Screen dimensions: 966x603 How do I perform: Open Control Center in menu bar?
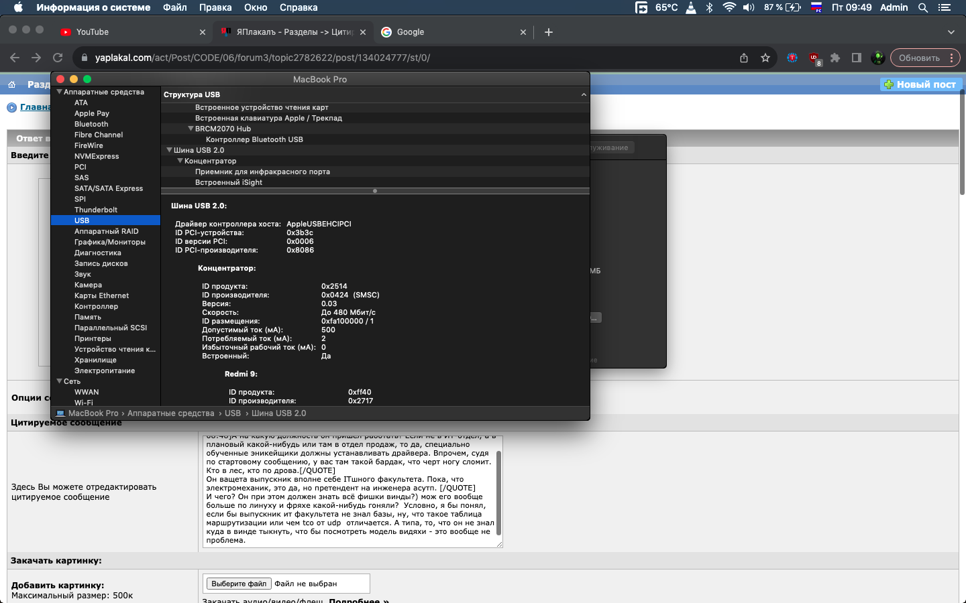point(945,7)
